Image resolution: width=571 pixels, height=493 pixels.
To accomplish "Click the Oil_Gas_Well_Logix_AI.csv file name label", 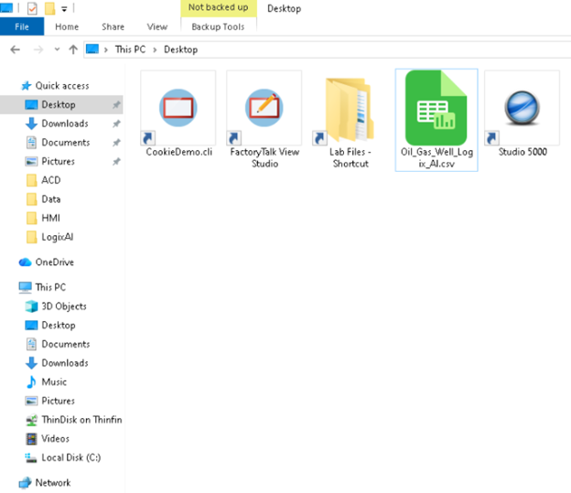I will pyautogui.click(x=436, y=158).
